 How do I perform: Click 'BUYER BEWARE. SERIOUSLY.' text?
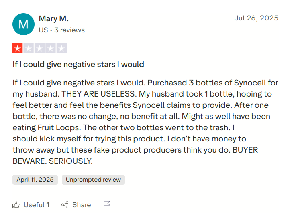(52, 161)
